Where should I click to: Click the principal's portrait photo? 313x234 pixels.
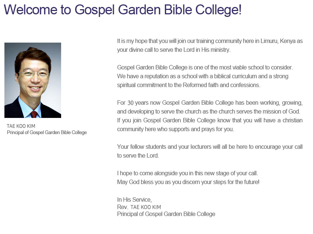(33, 80)
